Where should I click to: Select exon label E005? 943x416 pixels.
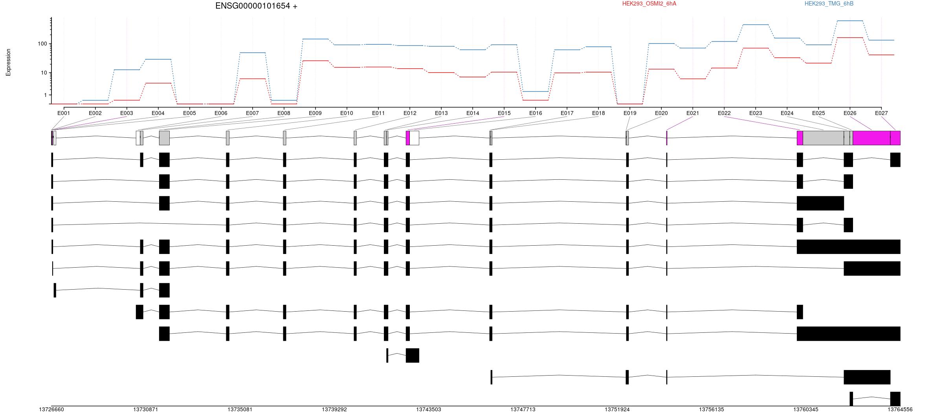(x=189, y=113)
